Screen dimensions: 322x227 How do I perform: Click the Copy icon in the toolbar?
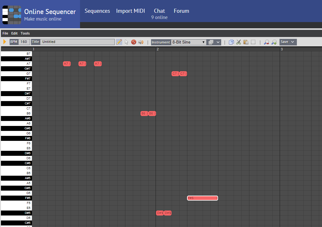(231, 42)
